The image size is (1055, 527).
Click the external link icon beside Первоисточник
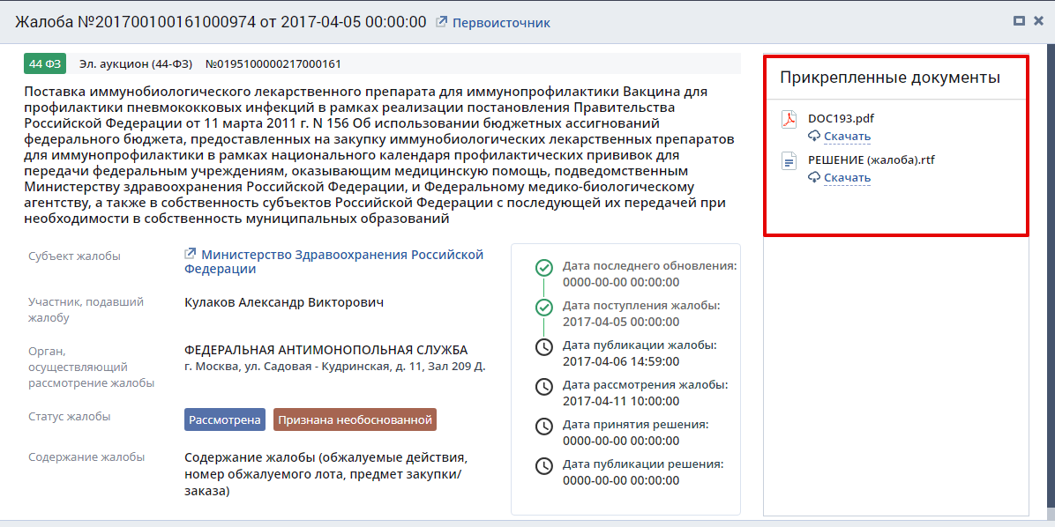point(441,22)
